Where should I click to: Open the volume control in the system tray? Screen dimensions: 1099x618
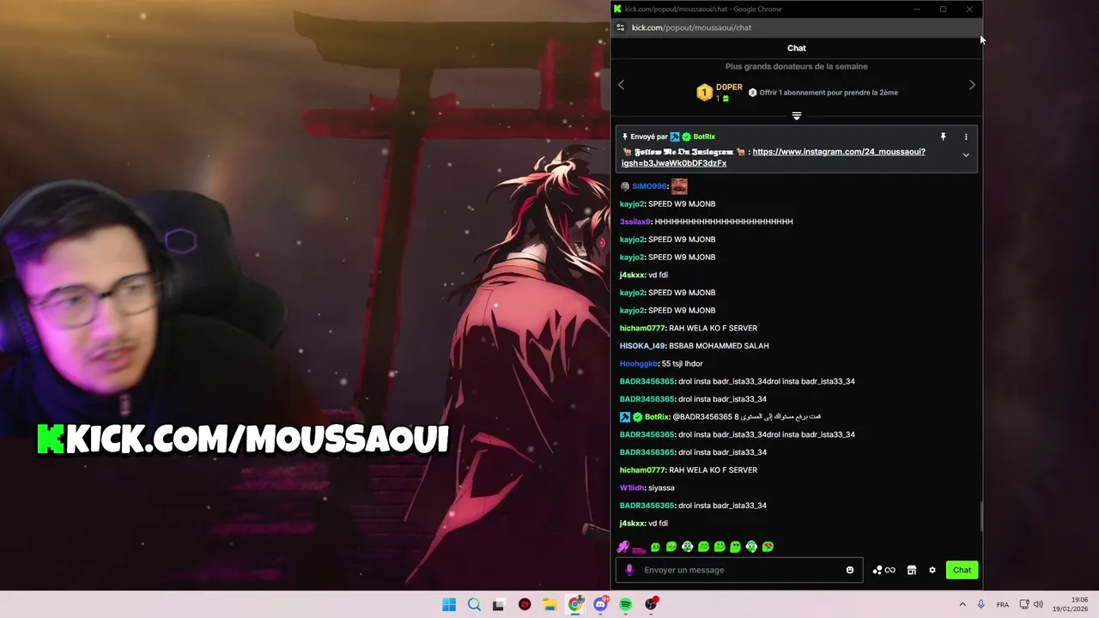coord(1039,605)
